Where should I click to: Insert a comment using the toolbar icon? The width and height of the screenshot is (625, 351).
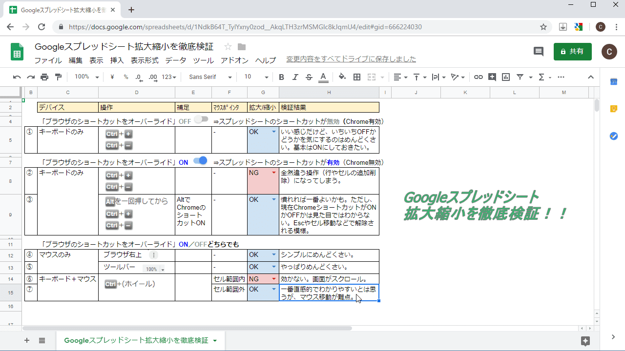click(x=492, y=77)
